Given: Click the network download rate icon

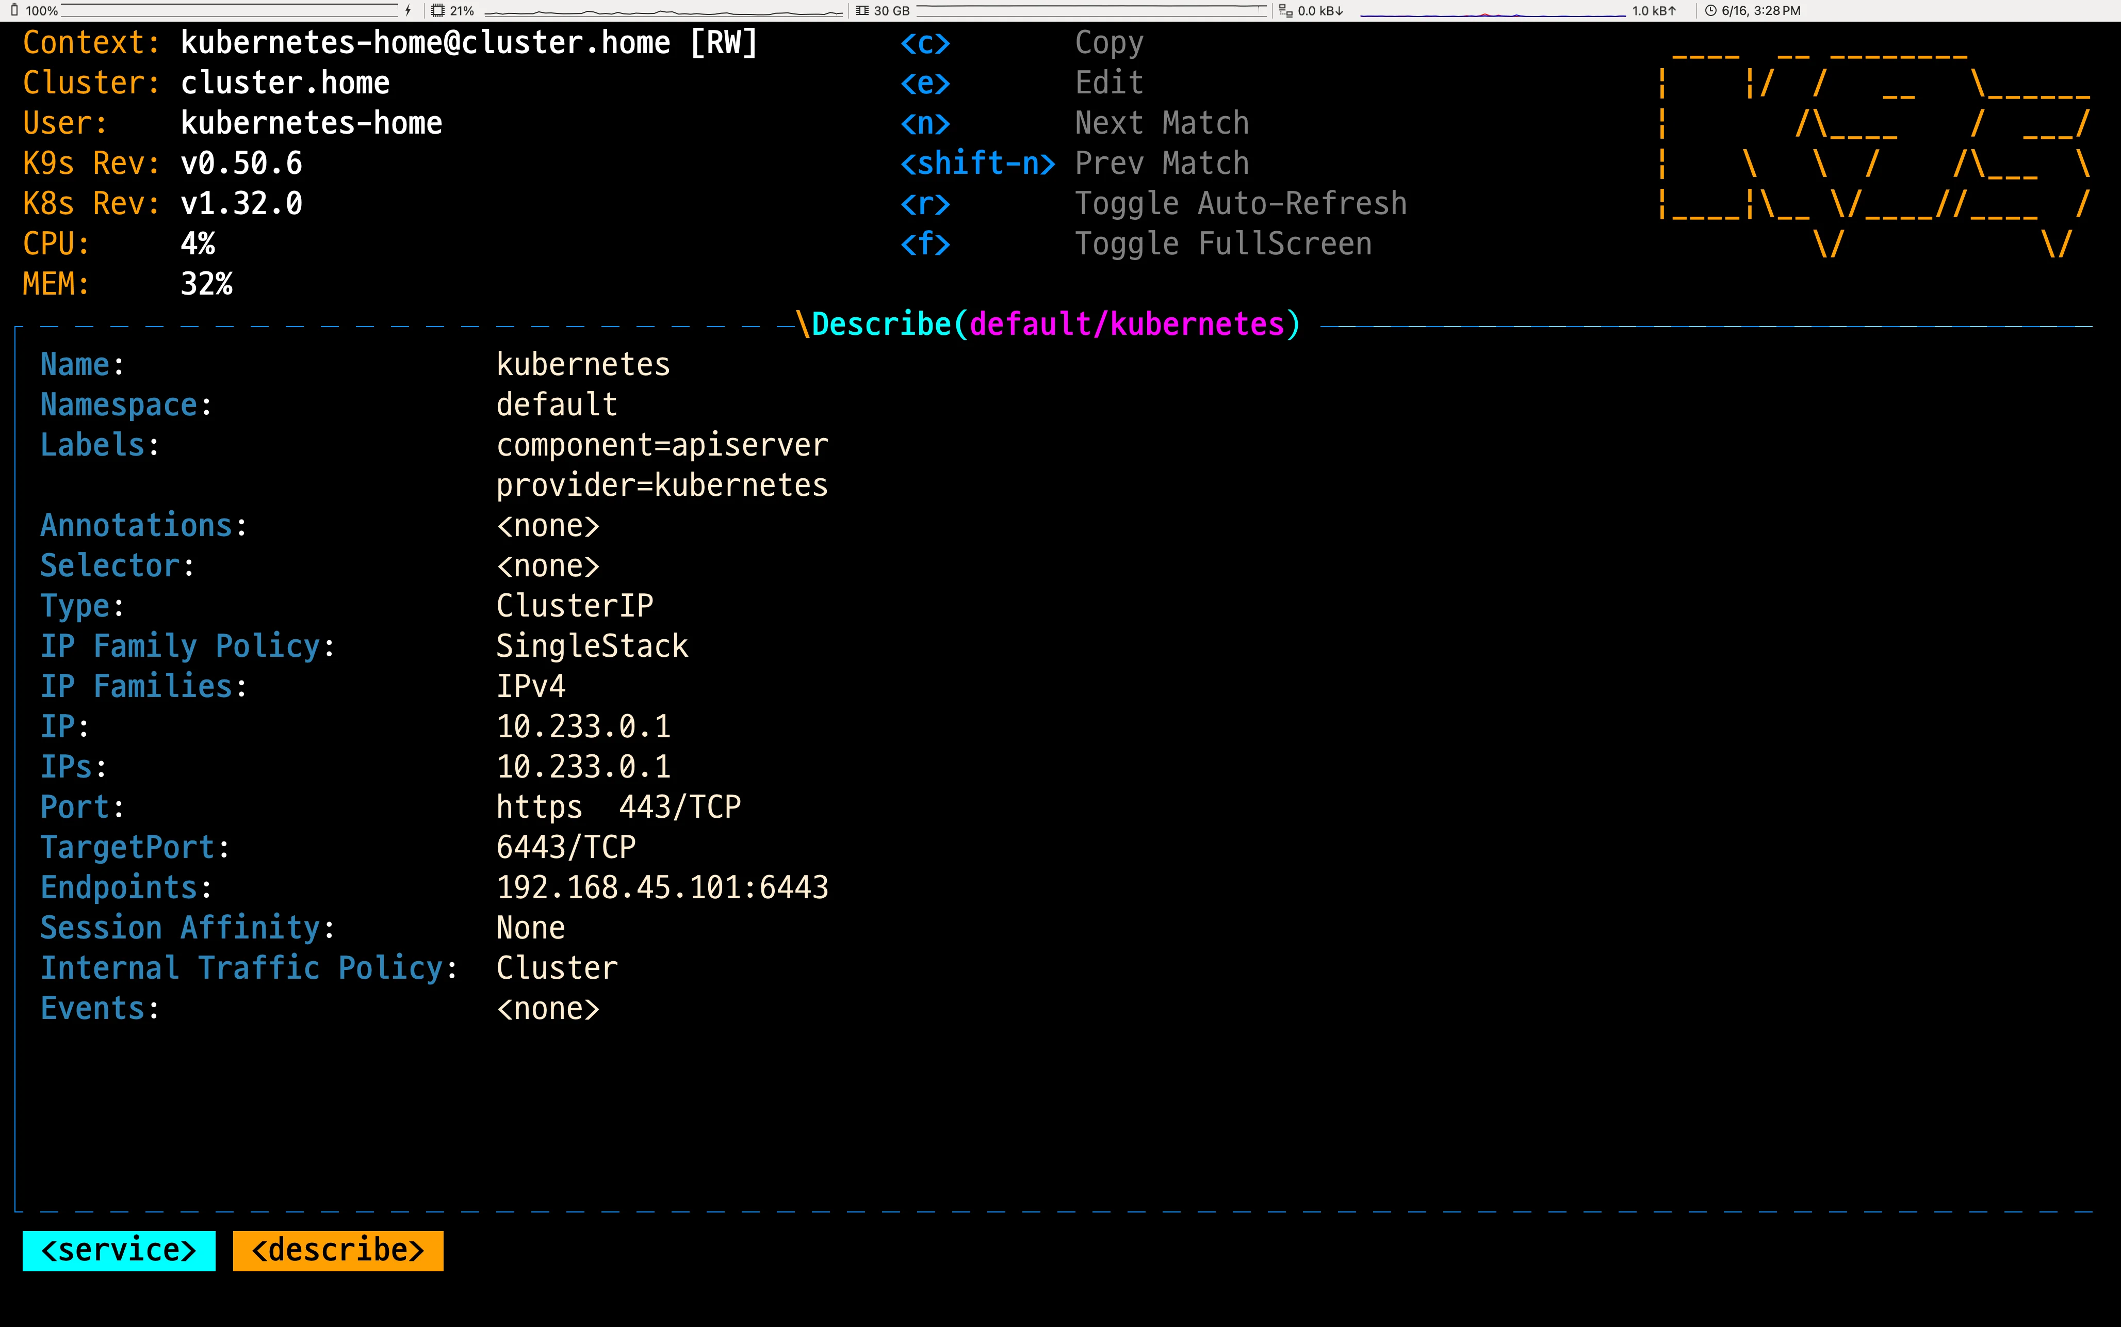Looking at the screenshot, I should (1285, 10).
